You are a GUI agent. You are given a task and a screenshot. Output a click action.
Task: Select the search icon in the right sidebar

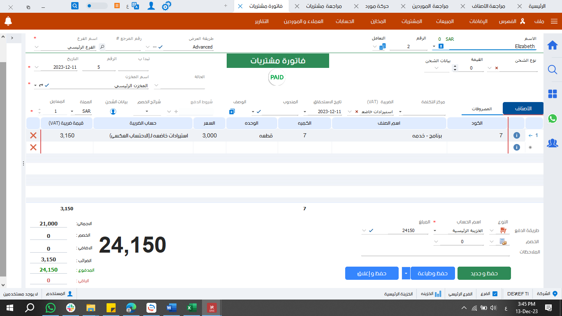coord(553,70)
